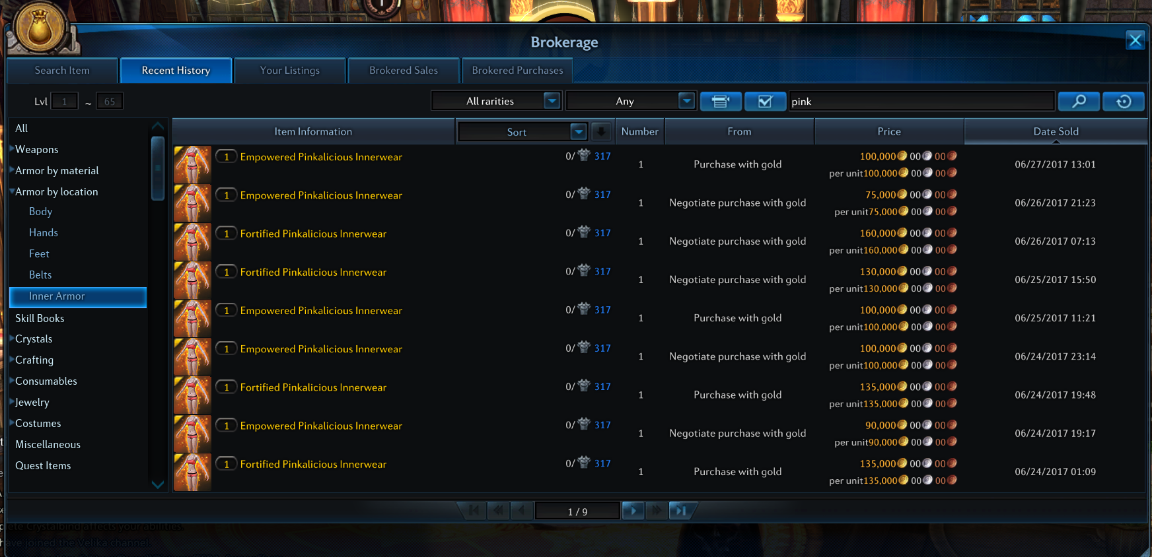Viewport: 1152px width, 557px height.
Task: Jump to the last page
Action: (x=681, y=511)
